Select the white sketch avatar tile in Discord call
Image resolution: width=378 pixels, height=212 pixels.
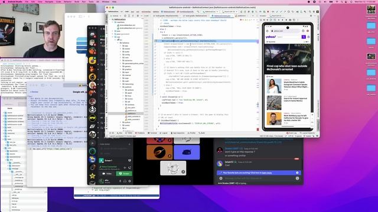173,168
